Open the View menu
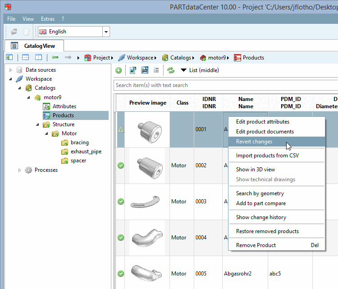 click(x=28, y=19)
